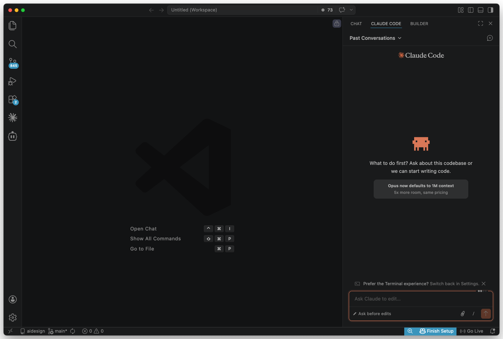
Task: Start a new conversation
Action: pos(490,38)
